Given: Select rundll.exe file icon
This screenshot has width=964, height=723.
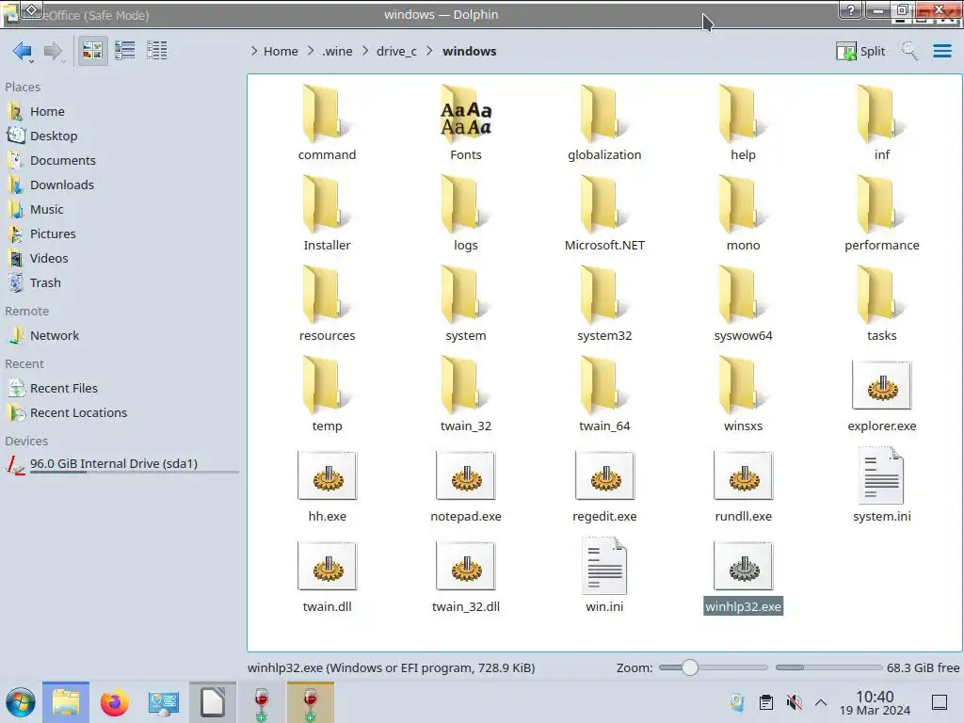Looking at the screenshot, I should coord(743,476).
